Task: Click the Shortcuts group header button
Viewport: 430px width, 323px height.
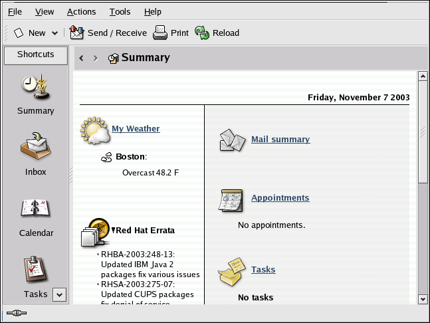Action: tap(36, 55)
